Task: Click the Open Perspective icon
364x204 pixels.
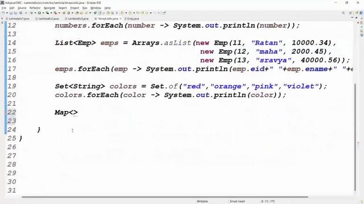Action: (x=350, y=13)
